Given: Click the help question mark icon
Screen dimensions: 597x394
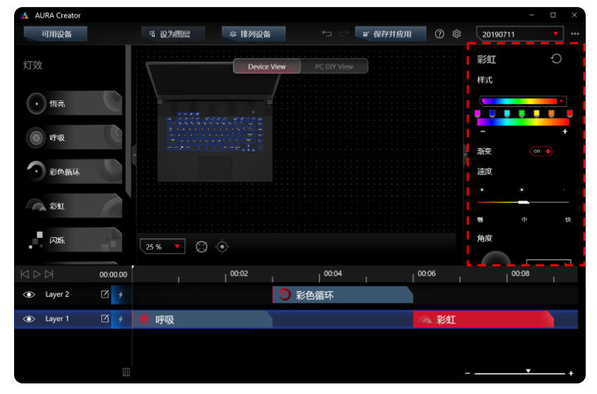Looking at the screenshot, I should point(439,34).
